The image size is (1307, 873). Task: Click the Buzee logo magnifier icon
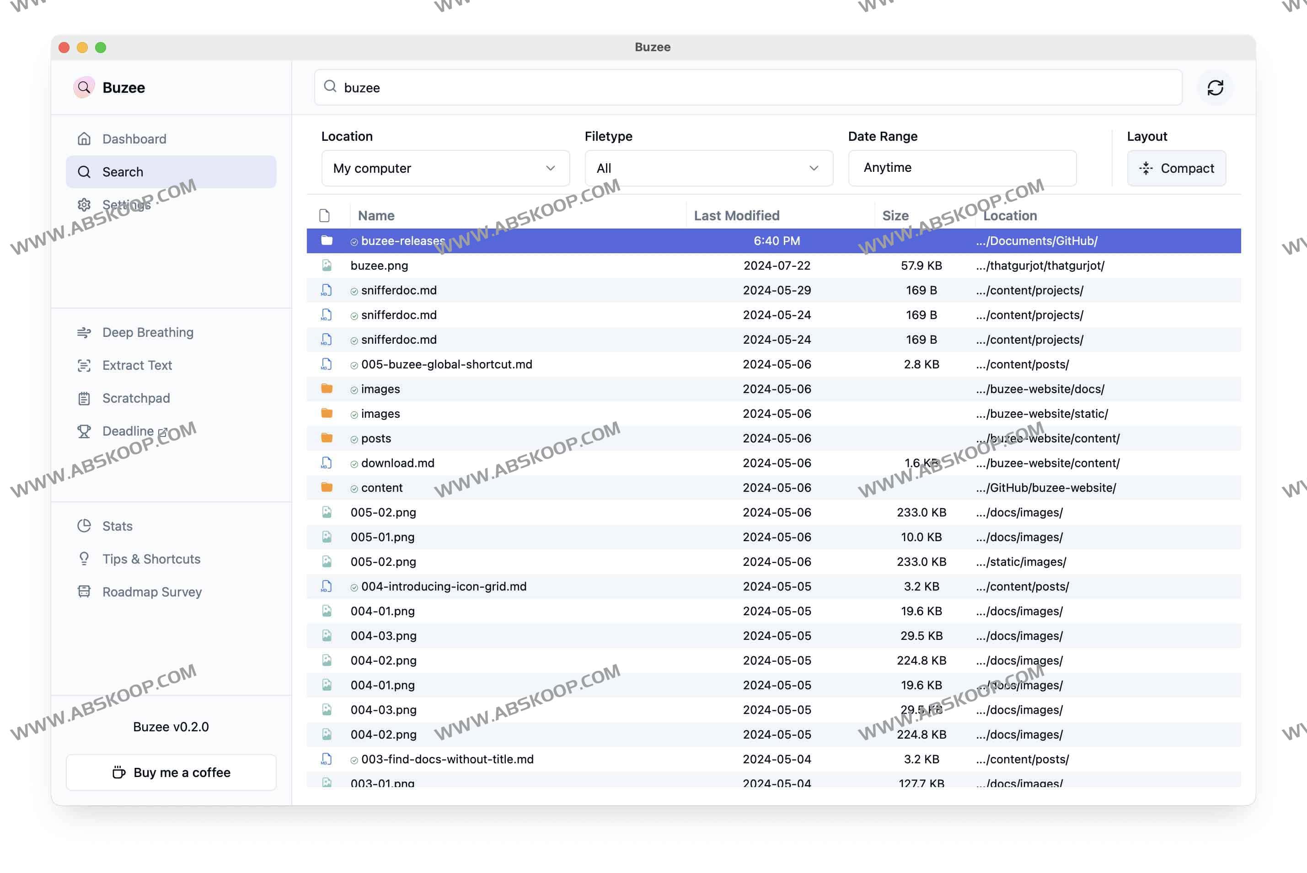[84, 87]
